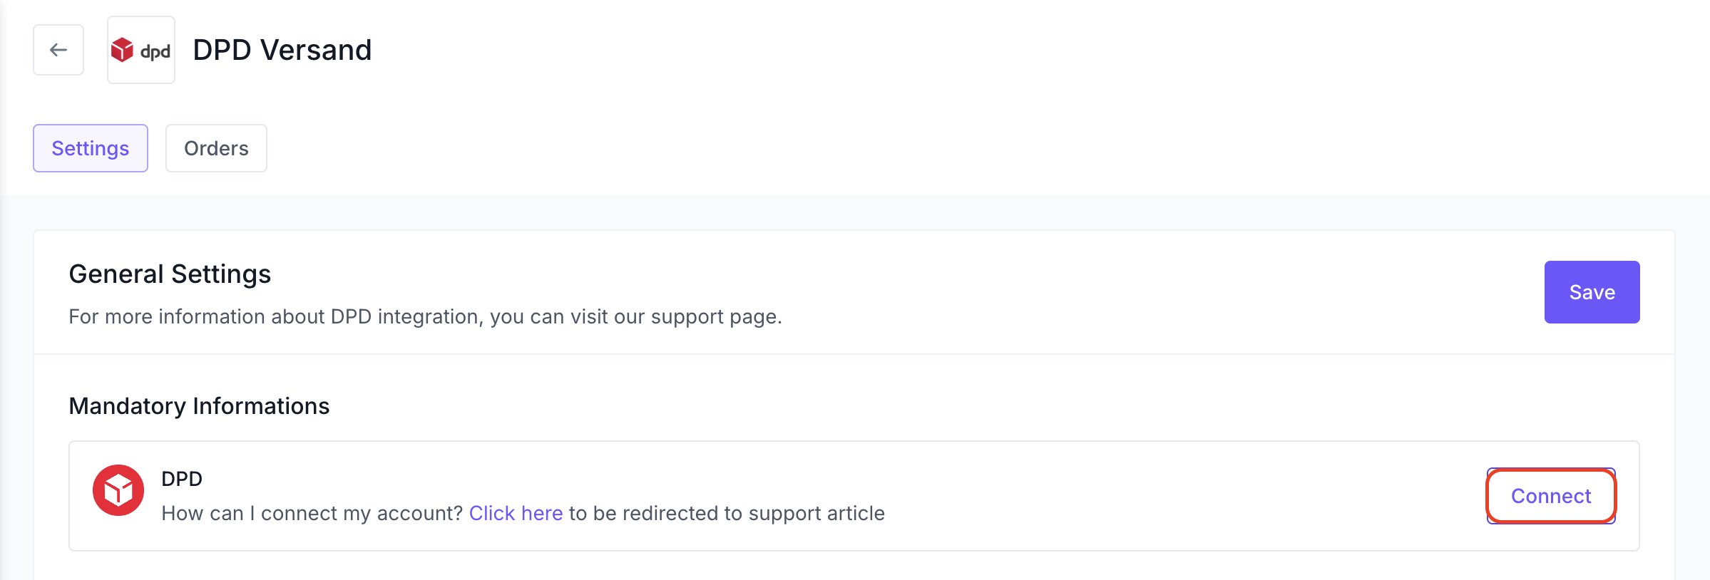Click the Mandatory Informations heading
The height and width of the screenshot is (580, 1710).
199,405
